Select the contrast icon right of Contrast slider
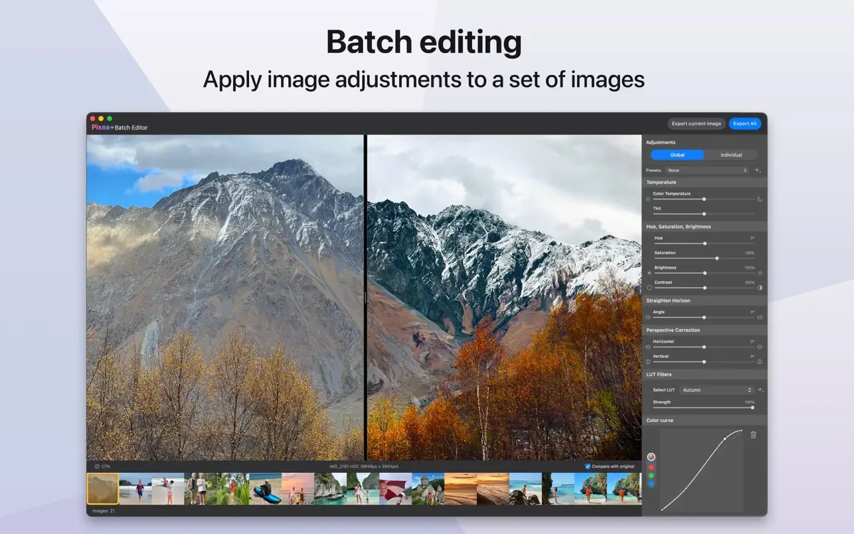The width and height of the screenshot is (854, 534). tap(760, 288)
